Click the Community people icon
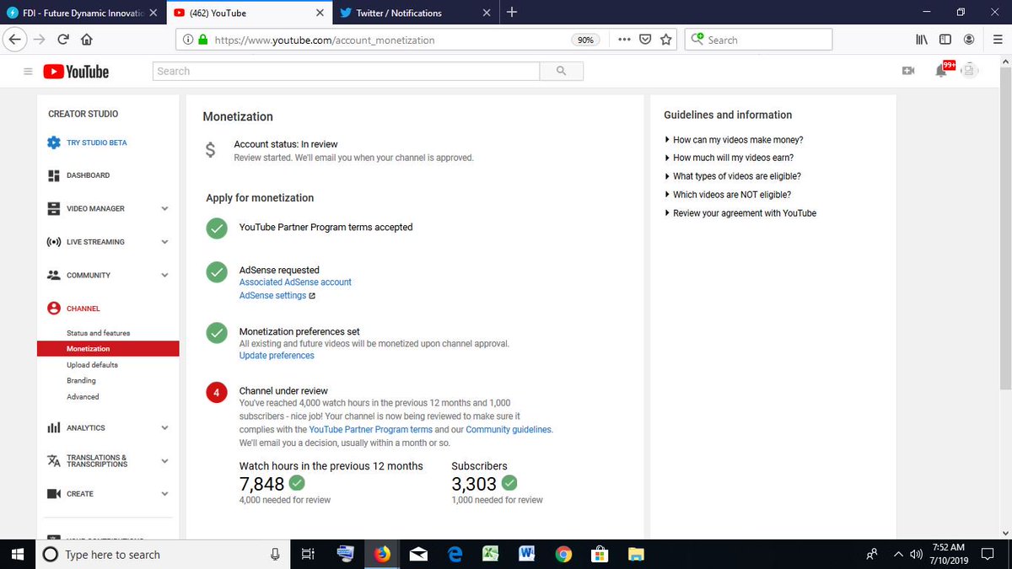Viewport: 1012px width, 569px height. [x=54, y=276]
